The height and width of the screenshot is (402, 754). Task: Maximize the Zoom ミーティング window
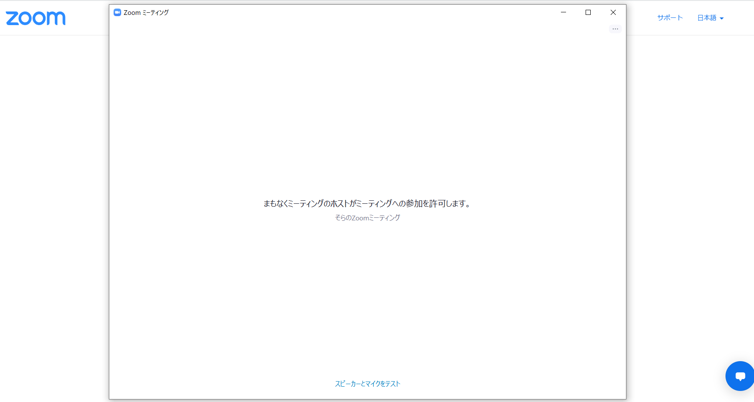coord(588,12)
